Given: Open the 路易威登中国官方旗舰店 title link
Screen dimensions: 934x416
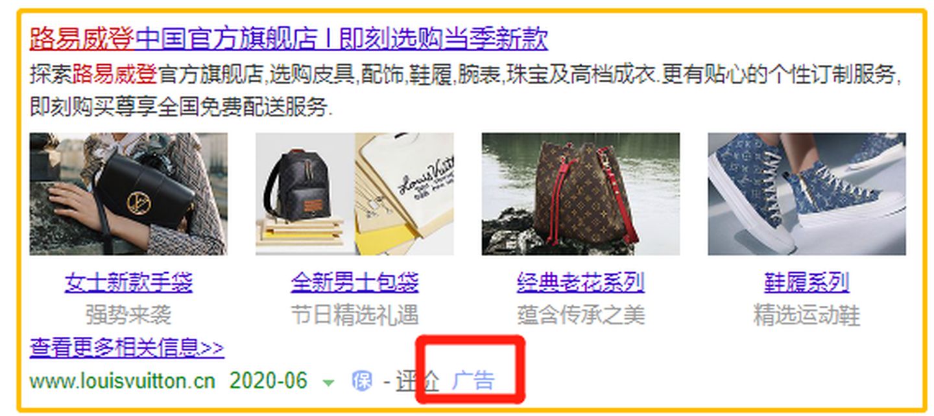Looking at the screenshot, I should click(289, 39).
